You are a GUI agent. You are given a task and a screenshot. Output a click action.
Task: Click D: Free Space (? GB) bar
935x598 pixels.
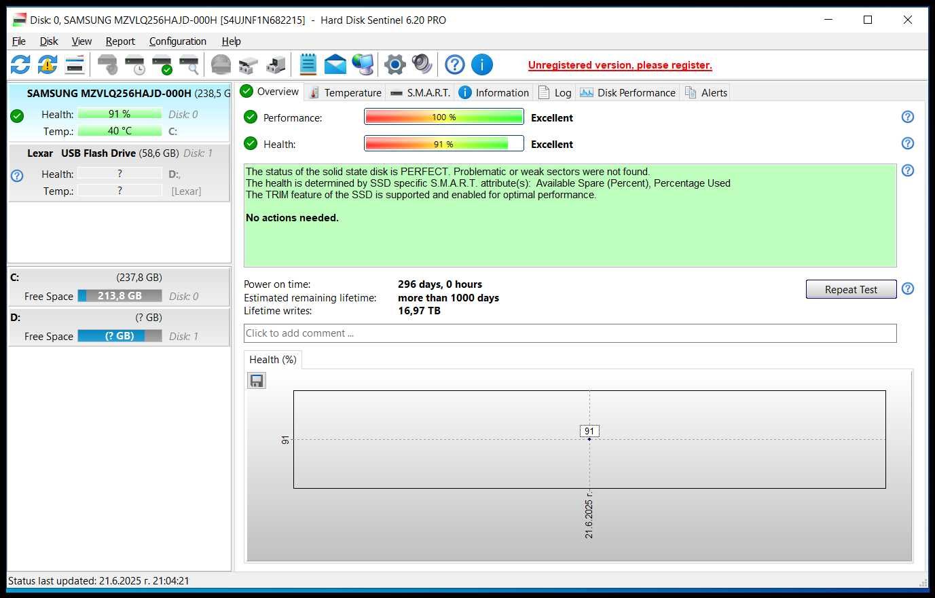click(120, 336)
